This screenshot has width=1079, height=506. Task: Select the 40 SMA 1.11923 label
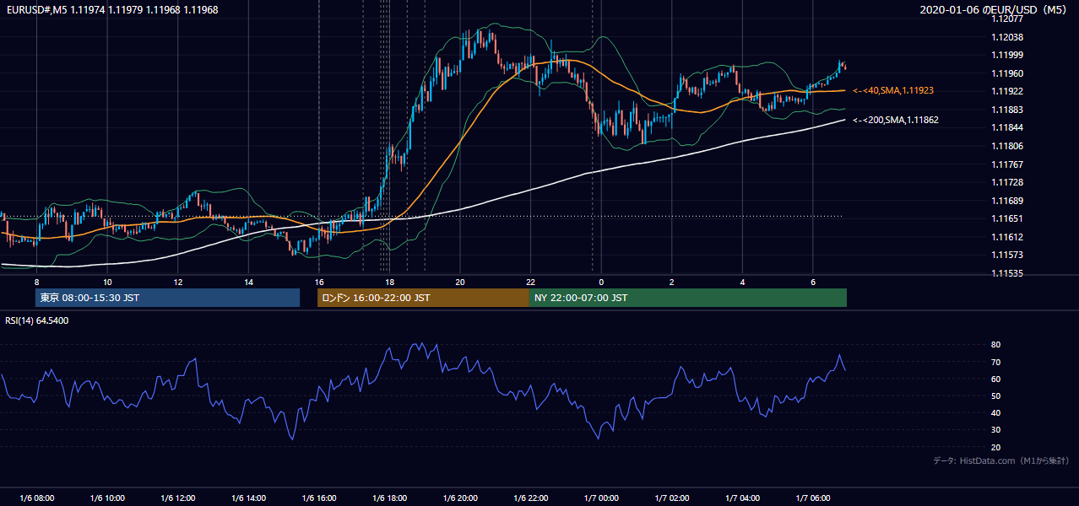coord(892,90)
